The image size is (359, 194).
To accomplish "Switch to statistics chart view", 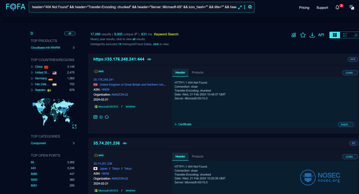I will click(x=355, y=35).
